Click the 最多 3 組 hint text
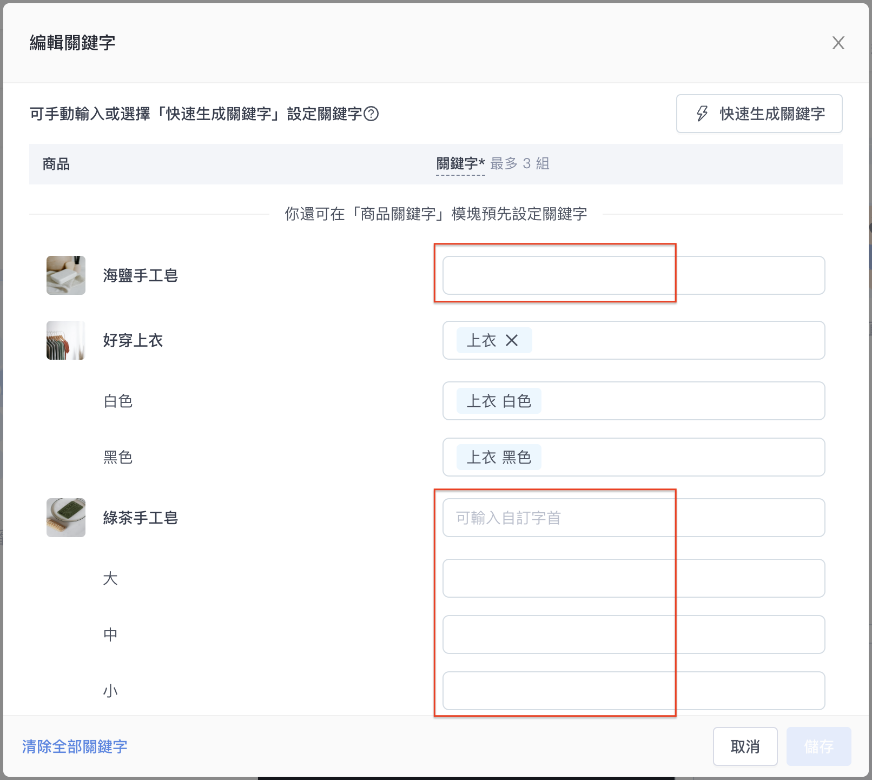The width and height of the screenshot is (872, 780). 520,163
